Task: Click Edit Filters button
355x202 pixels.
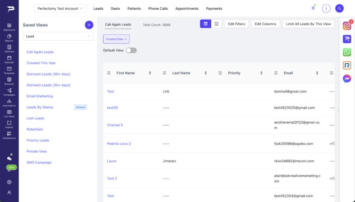Action: tap(236, 24)
